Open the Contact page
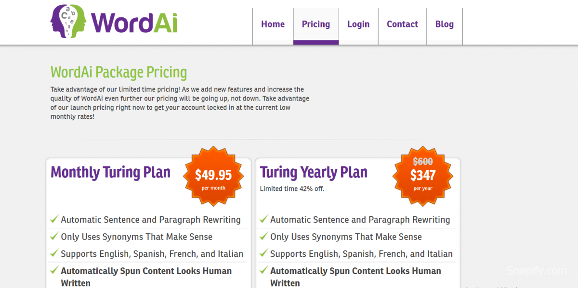Image resolution: width=578 pixels, height=288 pixels. pyautogui.click(x=402, y=25)
